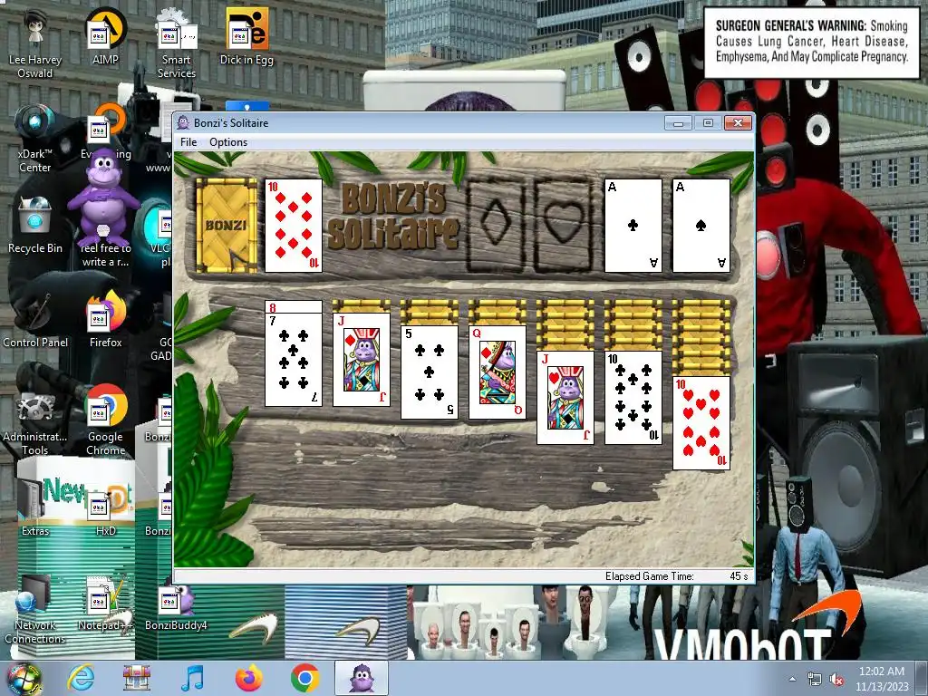Launch Chrome from the taskbar
Viewport: 928px width, 696px height.
coord(304,678)
